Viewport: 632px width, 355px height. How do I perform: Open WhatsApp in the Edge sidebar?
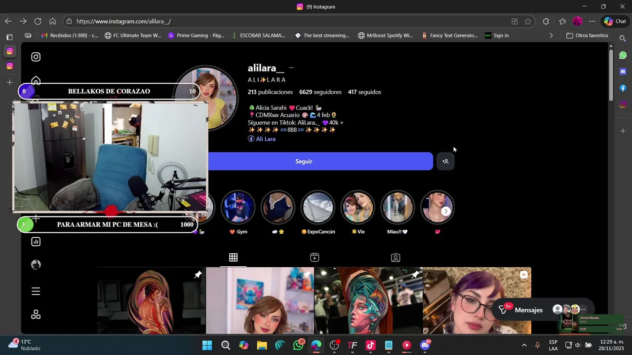pos(623,55)
